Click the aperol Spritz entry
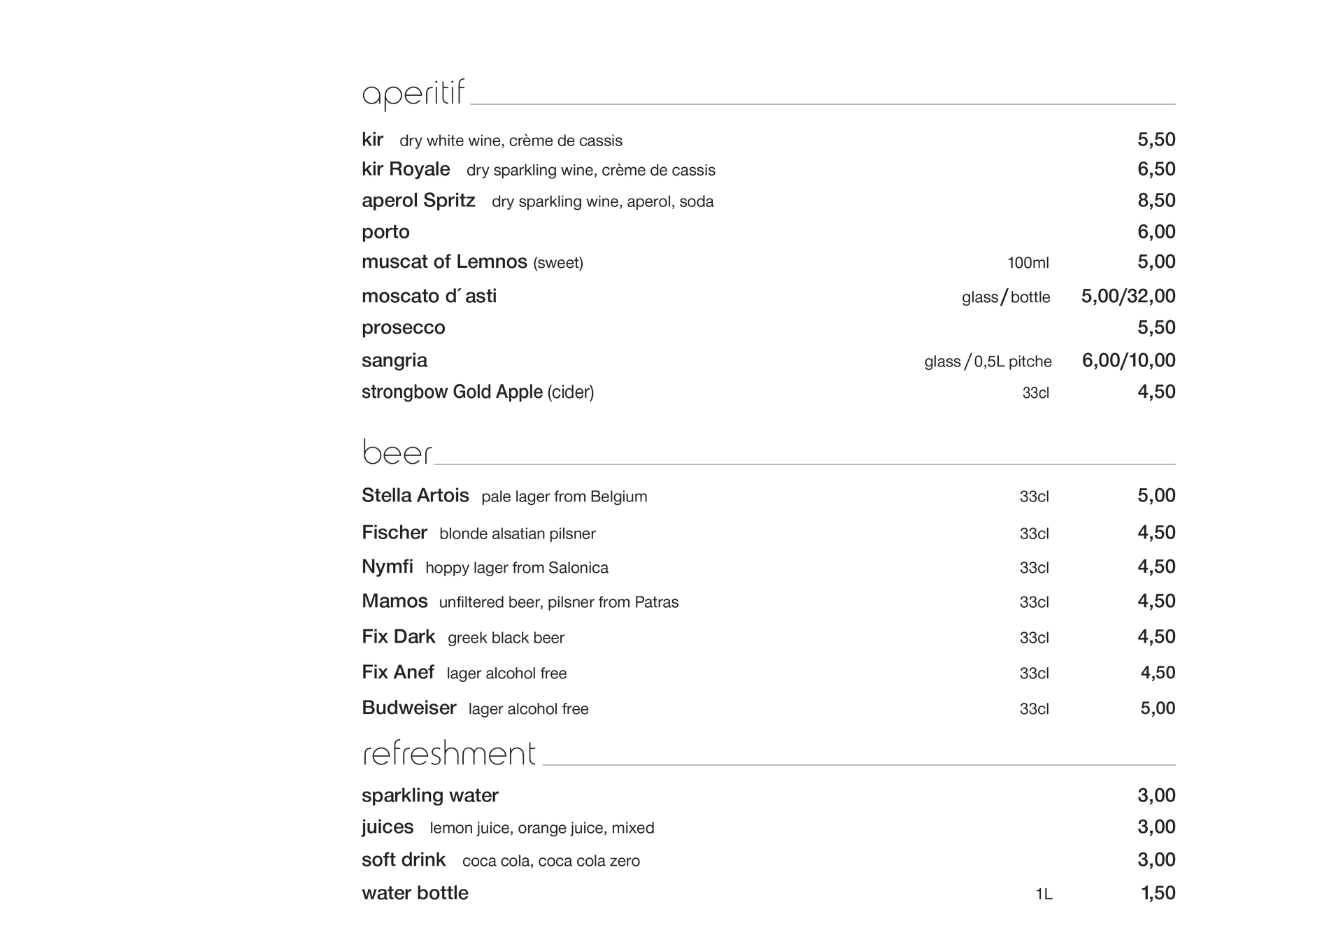The height and width of the screenshot is (949, 1343). click(418, 201)
